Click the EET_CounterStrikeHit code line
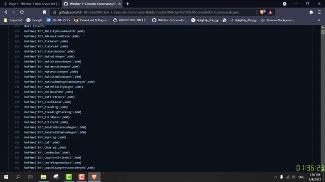Image resolution: width=325 pixels, height=182 pixels. point(53,158)
